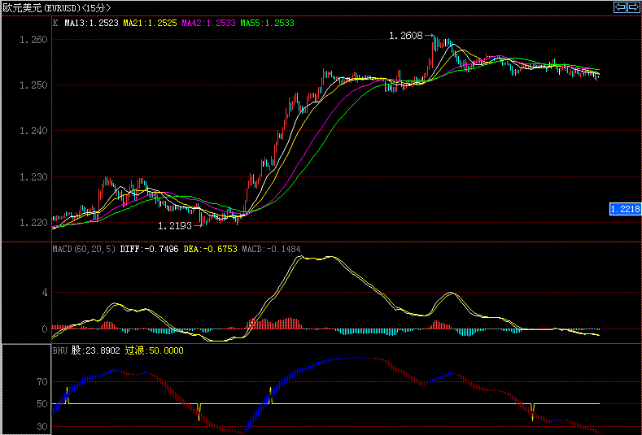Screen dimensions: 642x435
Task: Click the left arrow navigation icon
Action: point(620,7)
